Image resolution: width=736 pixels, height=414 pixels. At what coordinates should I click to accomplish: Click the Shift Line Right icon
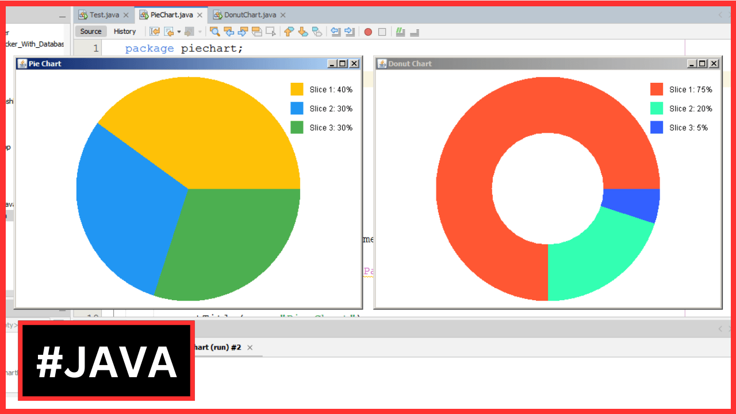[350, 32]
